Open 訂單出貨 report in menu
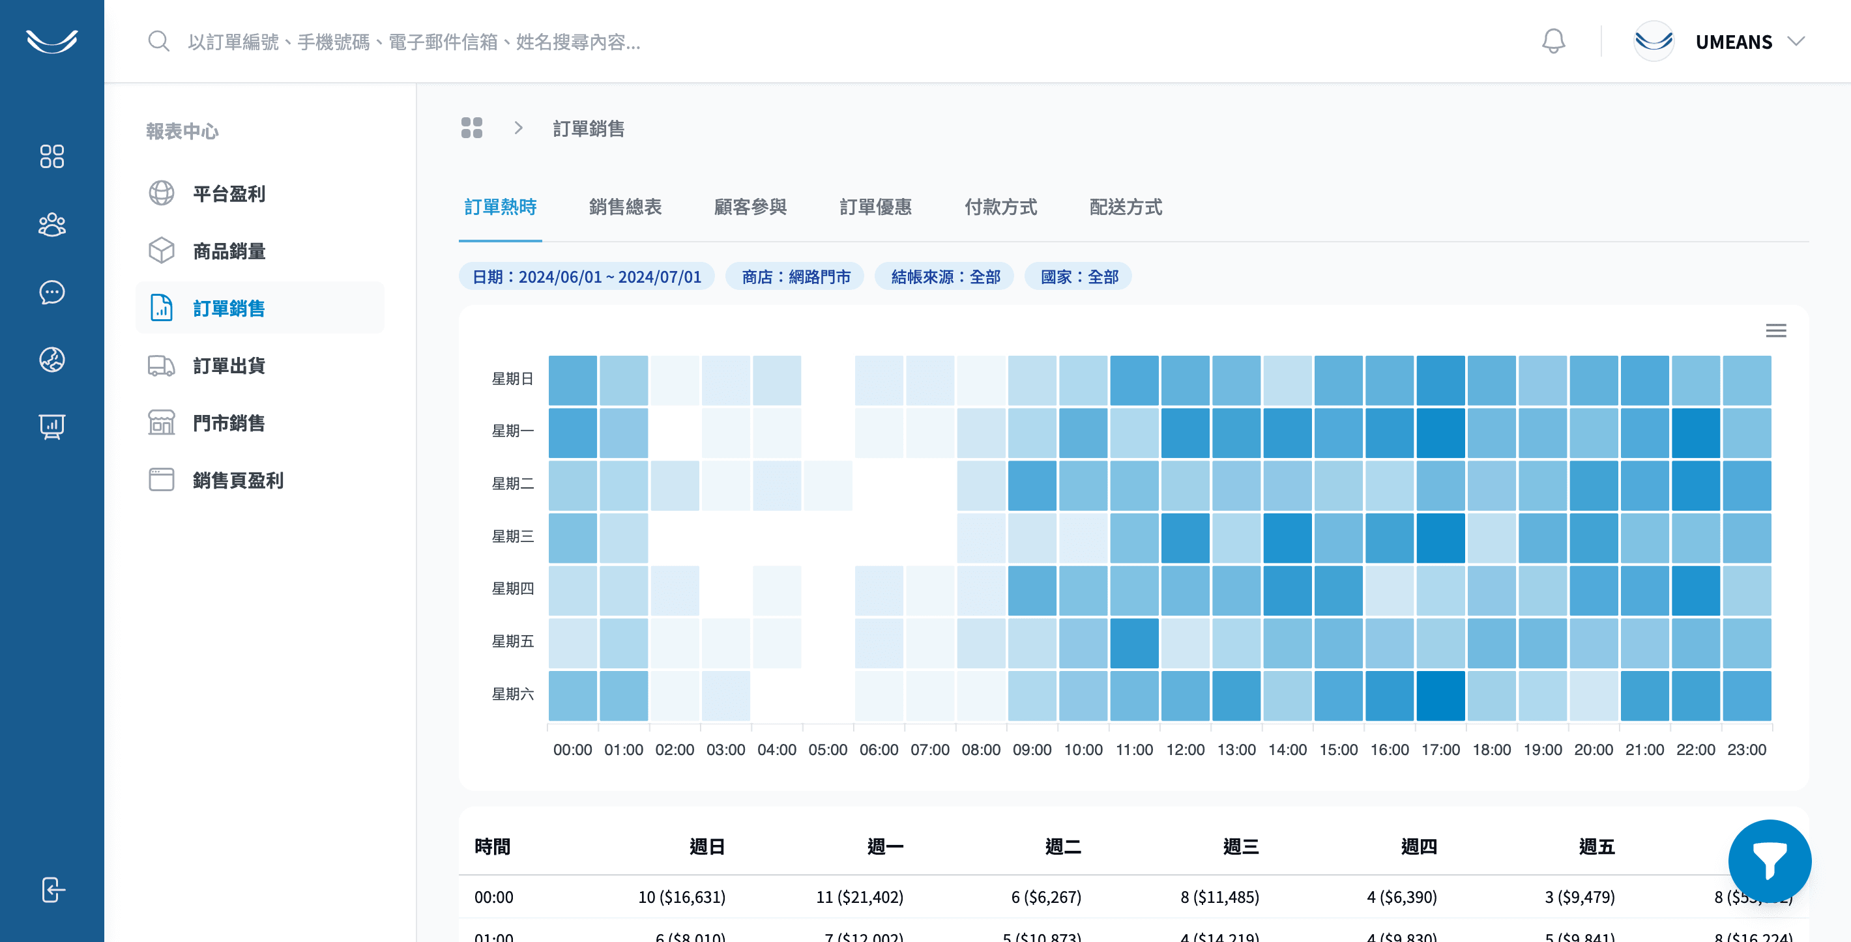Image resolution: width=1851 pixels, height=942 pixels. pos(229,365)
